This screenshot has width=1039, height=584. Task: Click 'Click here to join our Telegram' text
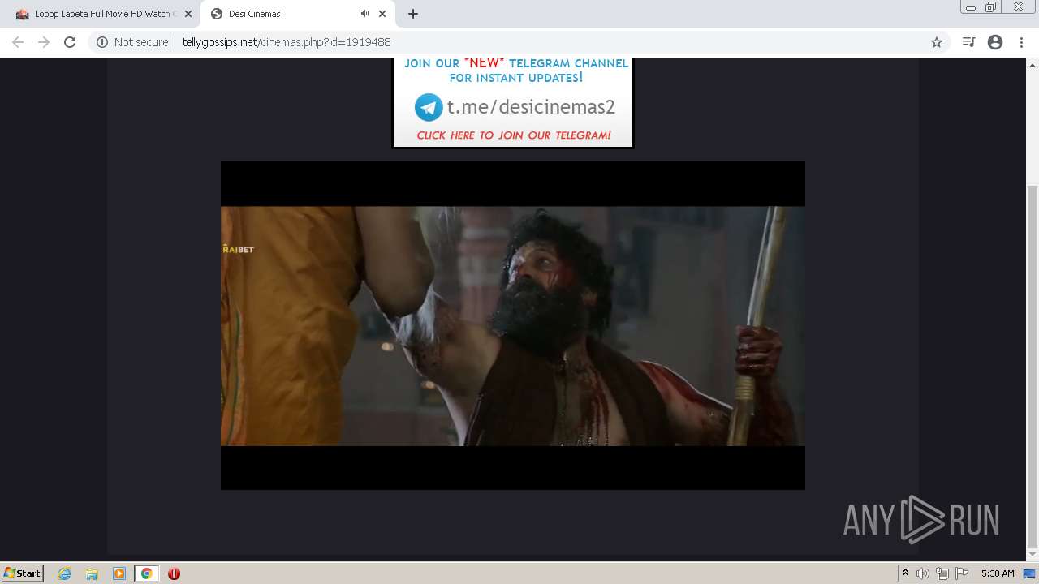tap(514, 135)
